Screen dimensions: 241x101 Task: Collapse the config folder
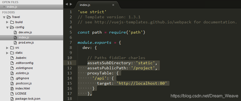click(x=7, y=27)
